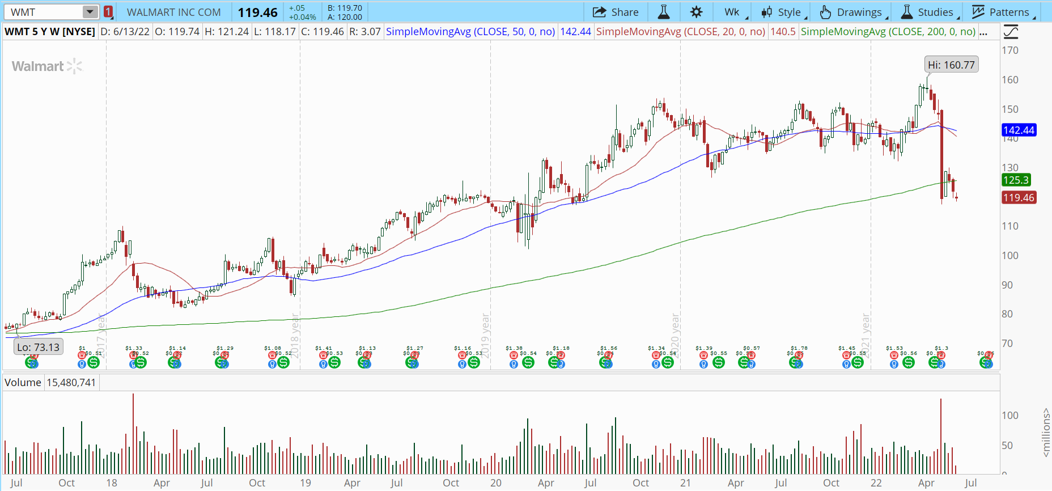Image resolution: width=1052 pixels, height=491 pixels.
Task: Open the flask lab tool icon
Action: pos(664,12)
